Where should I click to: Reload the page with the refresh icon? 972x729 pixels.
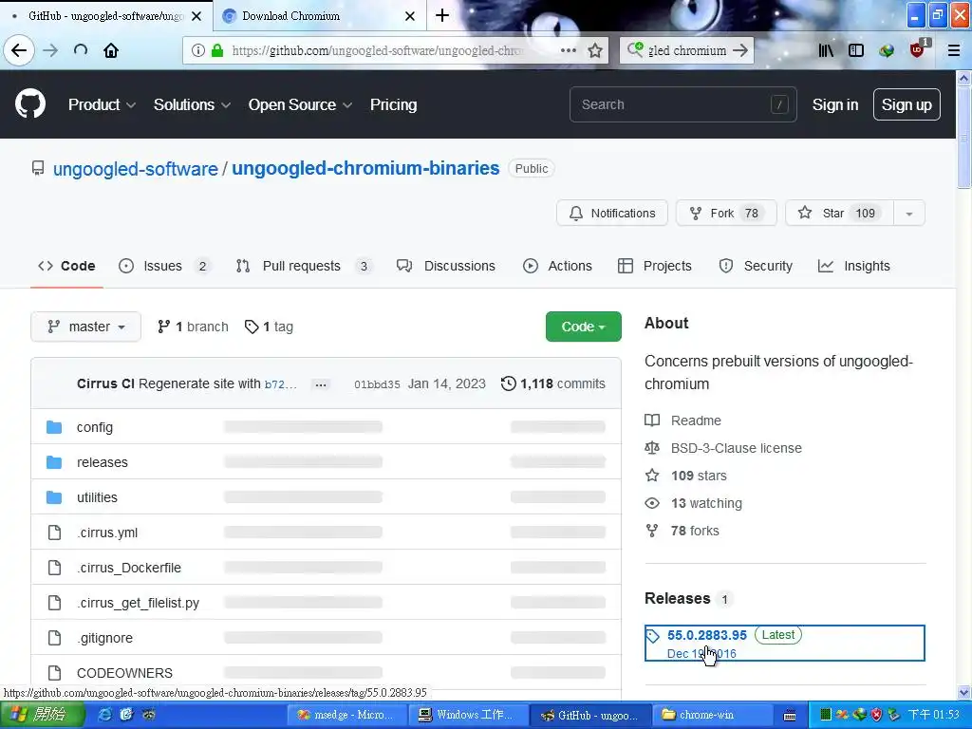[x=81, y=50]
